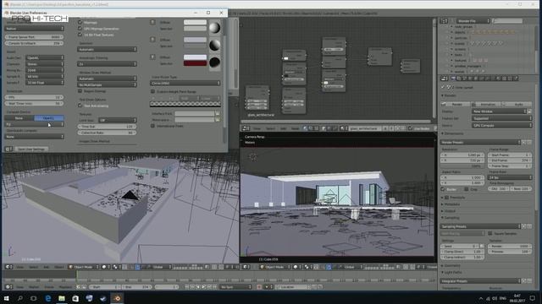Click the Windows Start button
The width and height of the screenshot is (542, 304).
6,298
